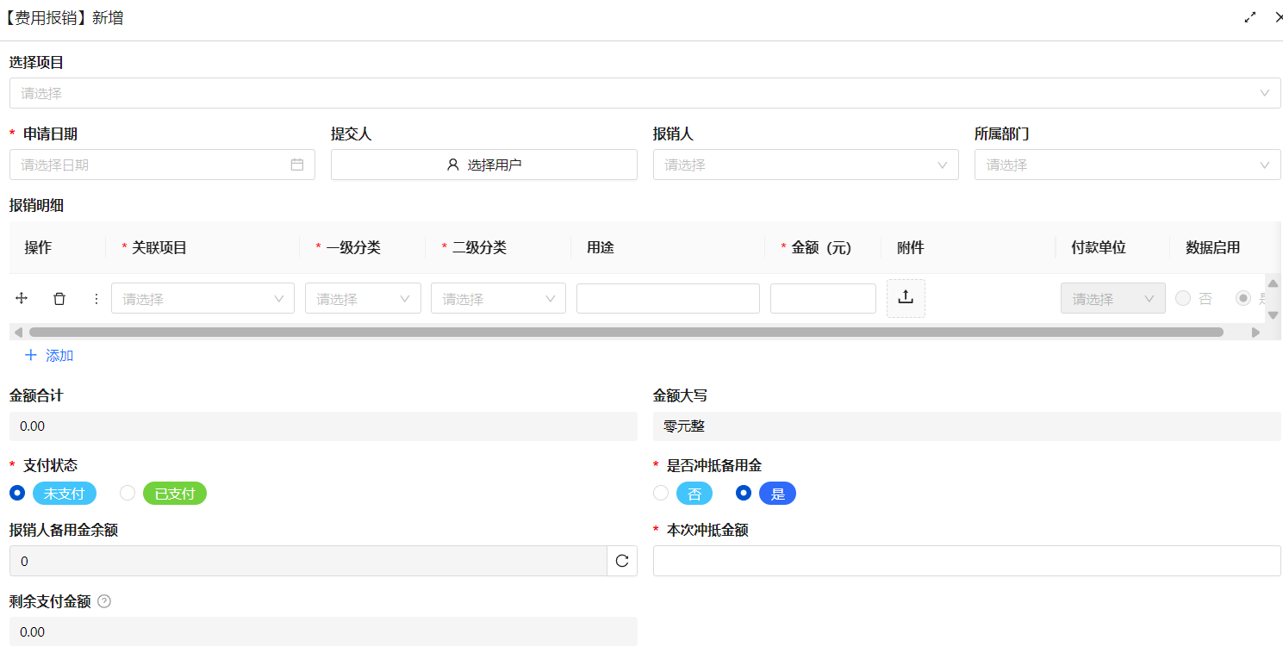Click the 一级分类 column header
Screen dimensions: 1283x653
point(353,247)
